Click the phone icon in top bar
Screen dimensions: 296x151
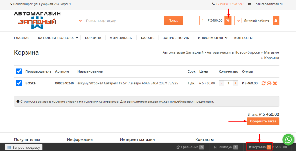pyautogui.click(x=214, y=4)
